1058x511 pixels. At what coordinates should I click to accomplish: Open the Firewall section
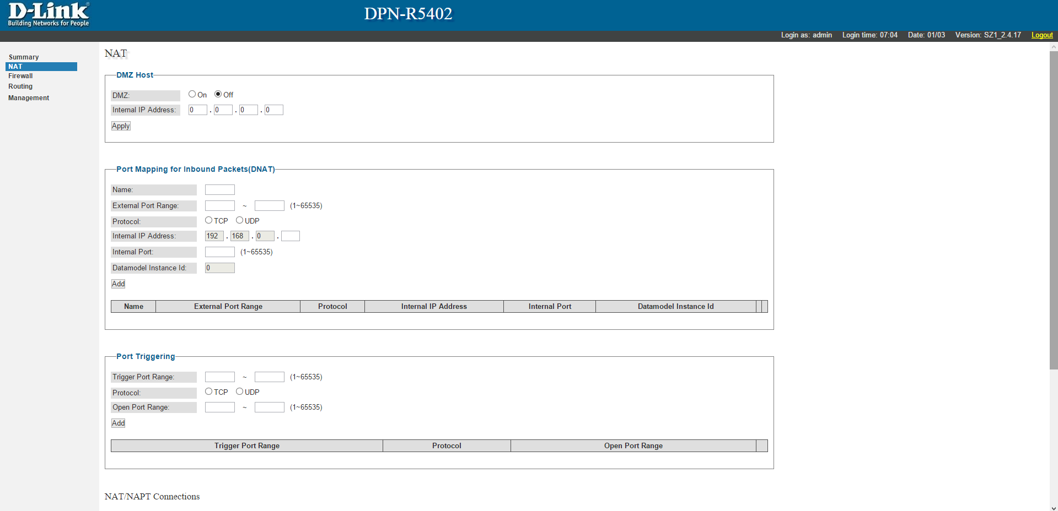(20, 76)
